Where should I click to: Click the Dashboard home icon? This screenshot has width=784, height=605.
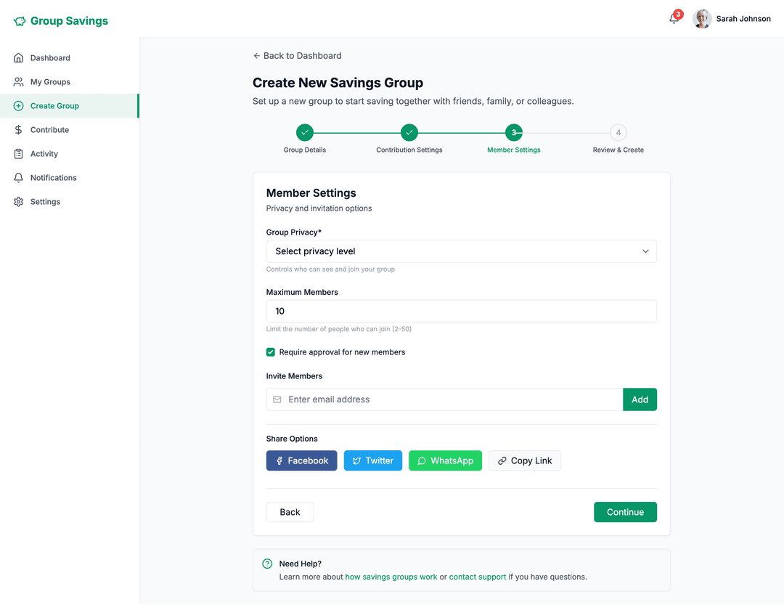[x=19, y=58]
